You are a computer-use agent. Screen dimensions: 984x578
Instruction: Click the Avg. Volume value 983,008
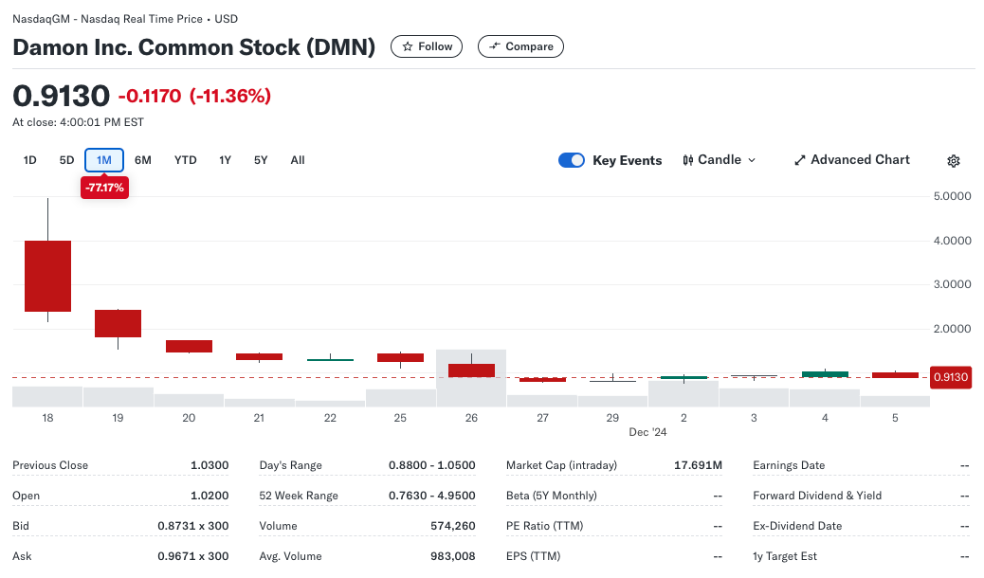pos(453,555)
